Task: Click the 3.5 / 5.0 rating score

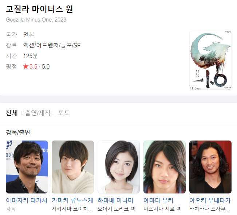Action: (39, 66)
